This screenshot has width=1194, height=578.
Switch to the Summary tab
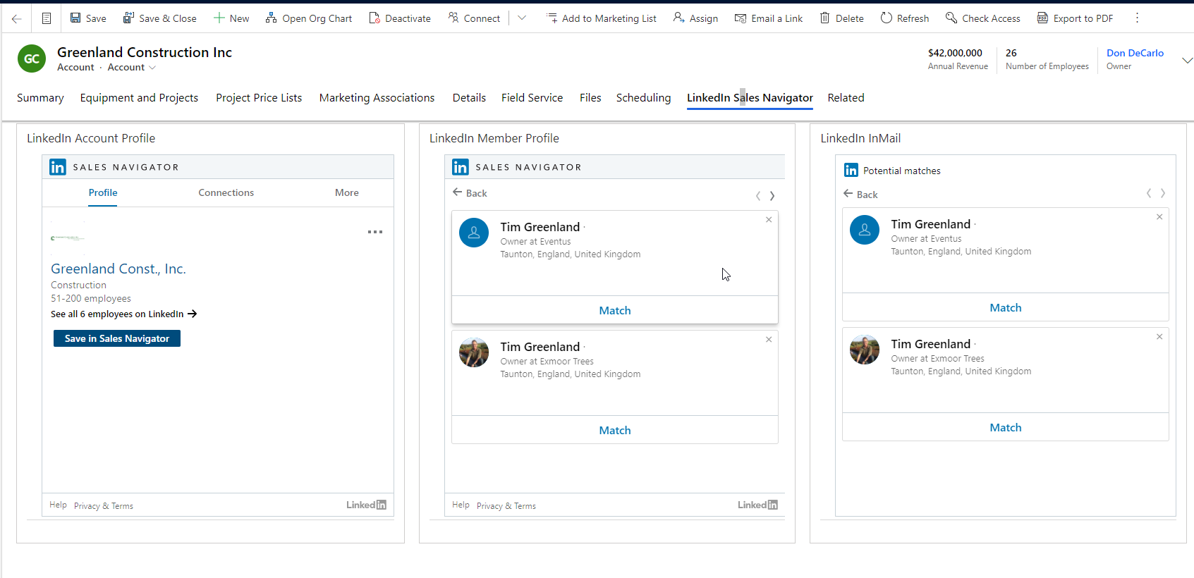click(40, 98)
